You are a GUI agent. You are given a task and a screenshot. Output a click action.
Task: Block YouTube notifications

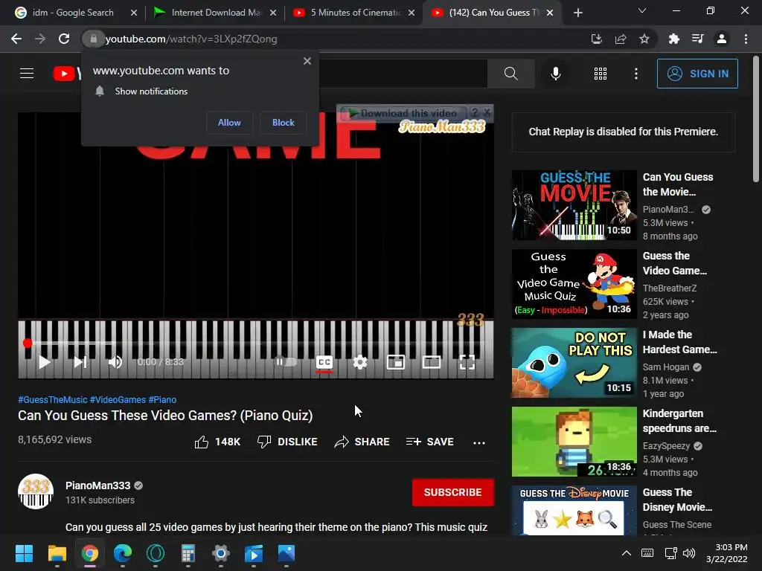click(284, 123)
